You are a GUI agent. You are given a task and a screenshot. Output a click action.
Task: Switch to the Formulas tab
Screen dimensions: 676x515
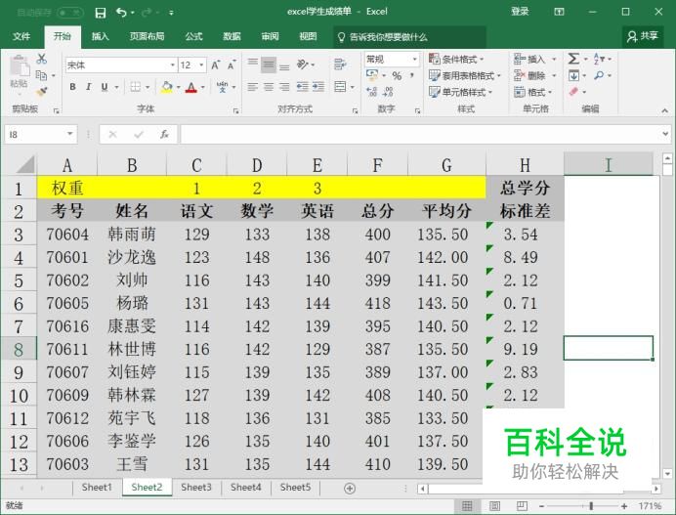[x=193, y=37]
